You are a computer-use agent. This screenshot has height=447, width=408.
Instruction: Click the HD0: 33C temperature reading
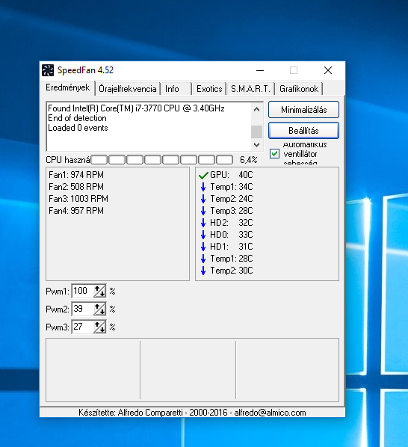pyautogui.click(x=232, y=235)
